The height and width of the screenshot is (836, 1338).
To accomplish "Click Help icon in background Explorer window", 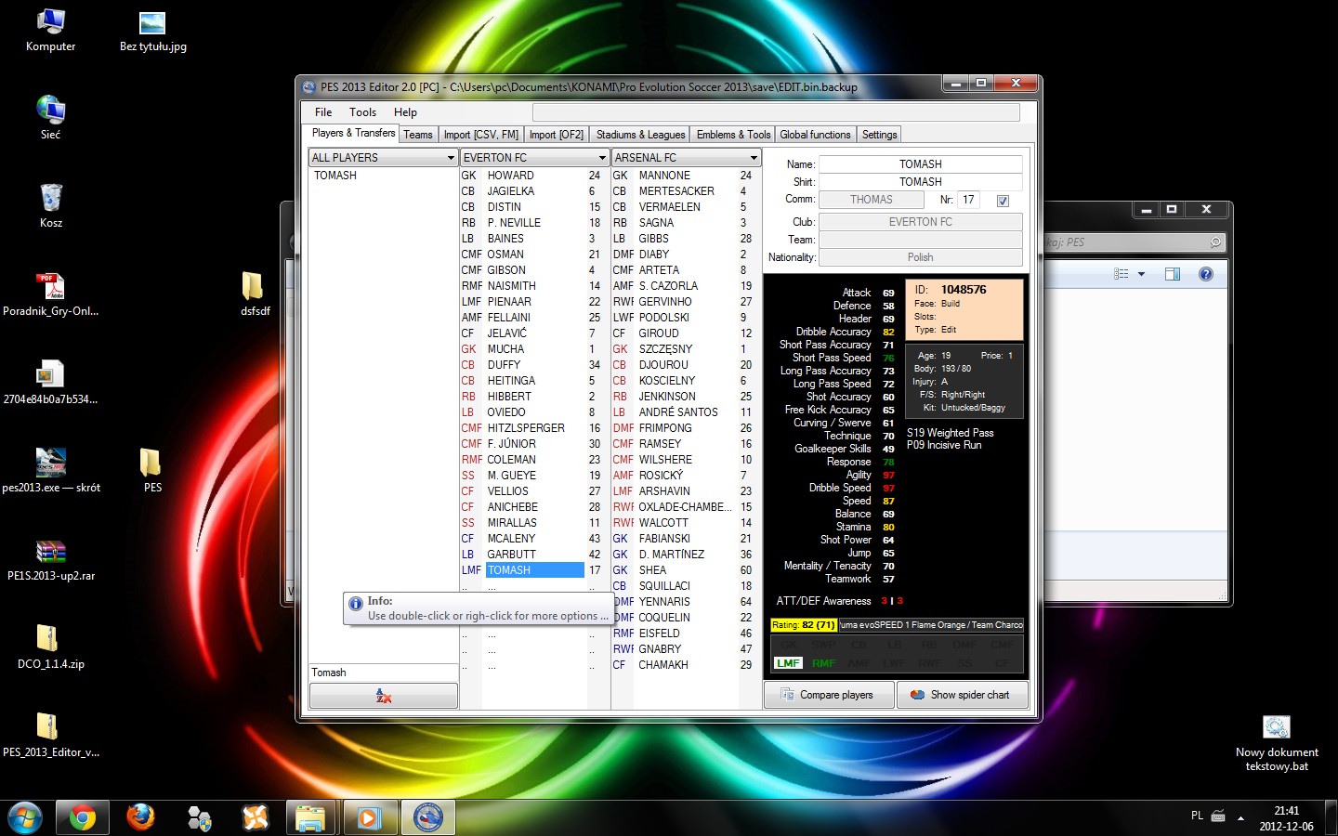I will point(1206,274).
